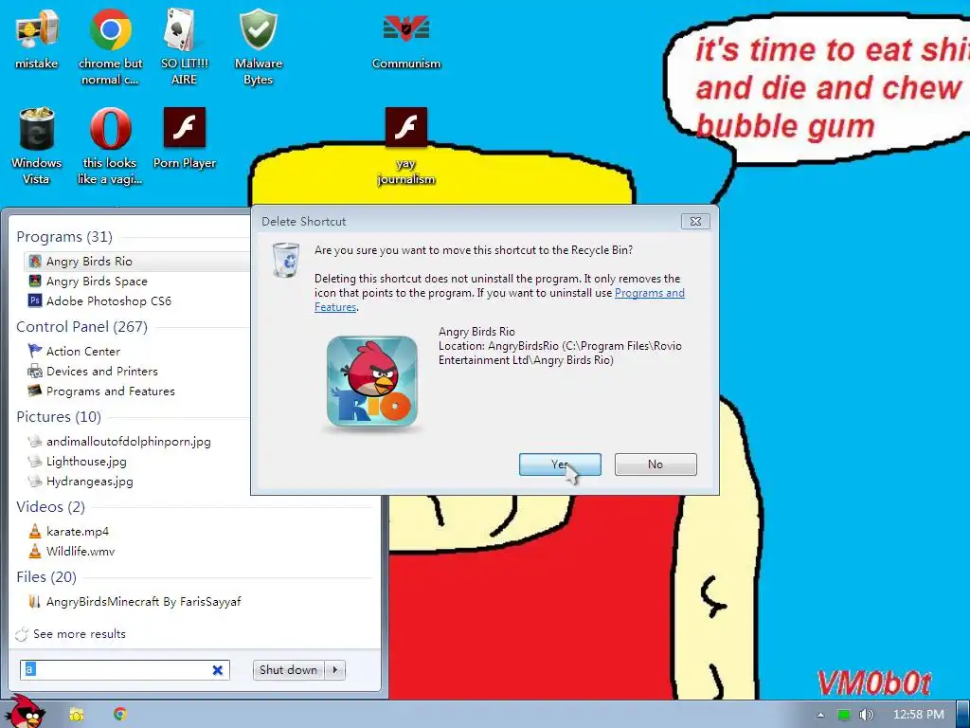Click the Shut down button

[x=288, y=670]
